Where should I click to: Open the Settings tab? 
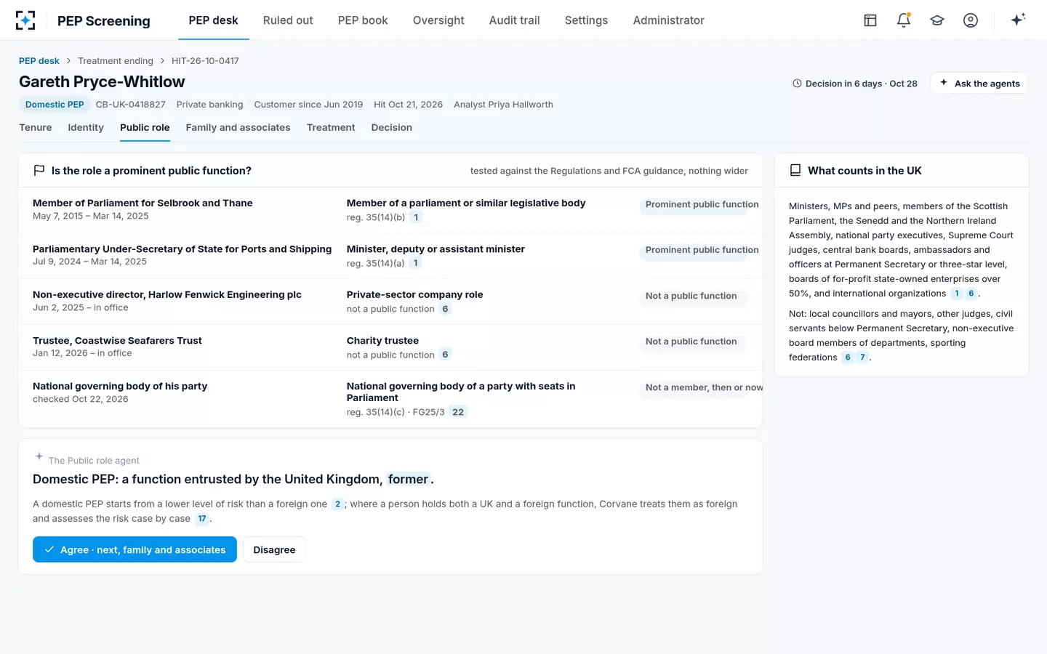pos(586,20)
